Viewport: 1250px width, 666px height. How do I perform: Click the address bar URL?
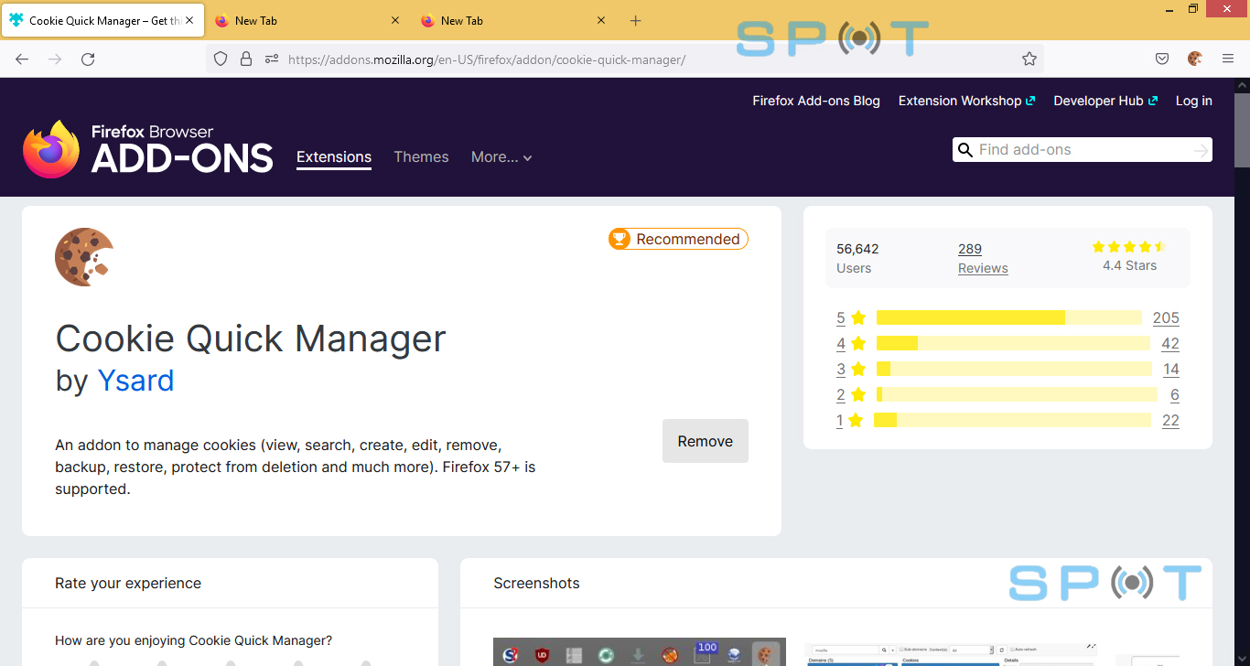point(486,59)
